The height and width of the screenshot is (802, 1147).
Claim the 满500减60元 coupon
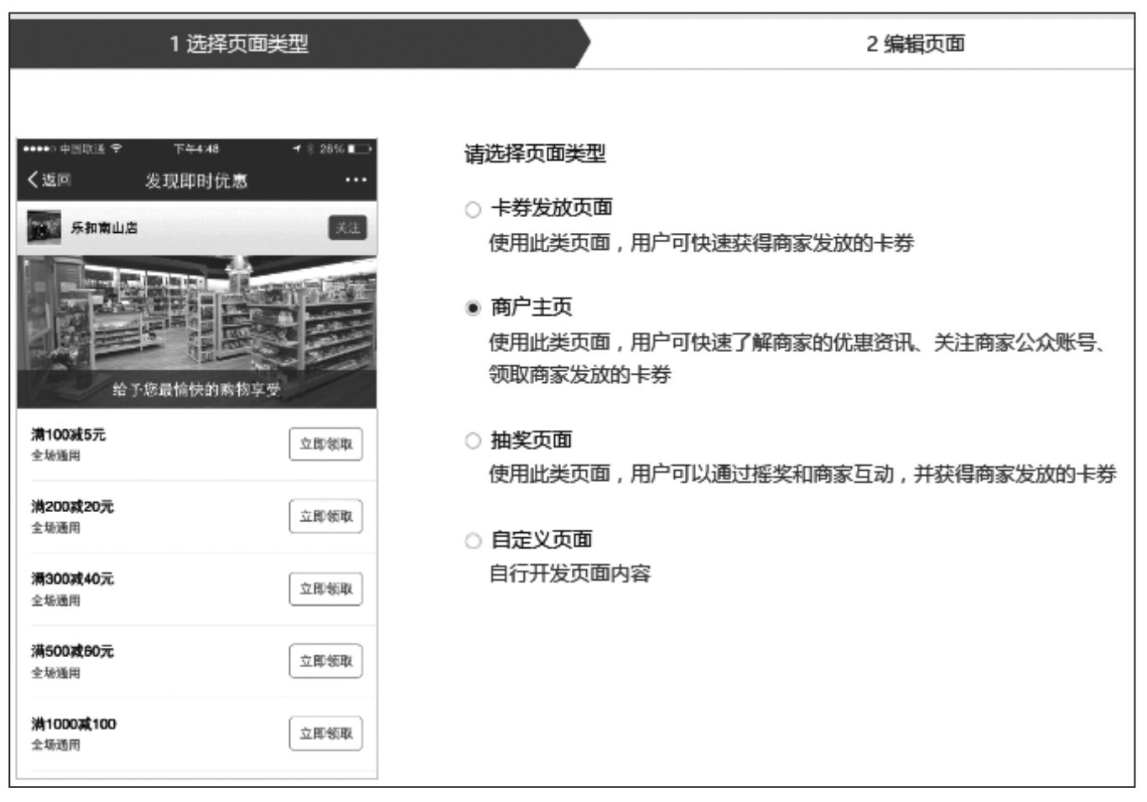(325, 661)
